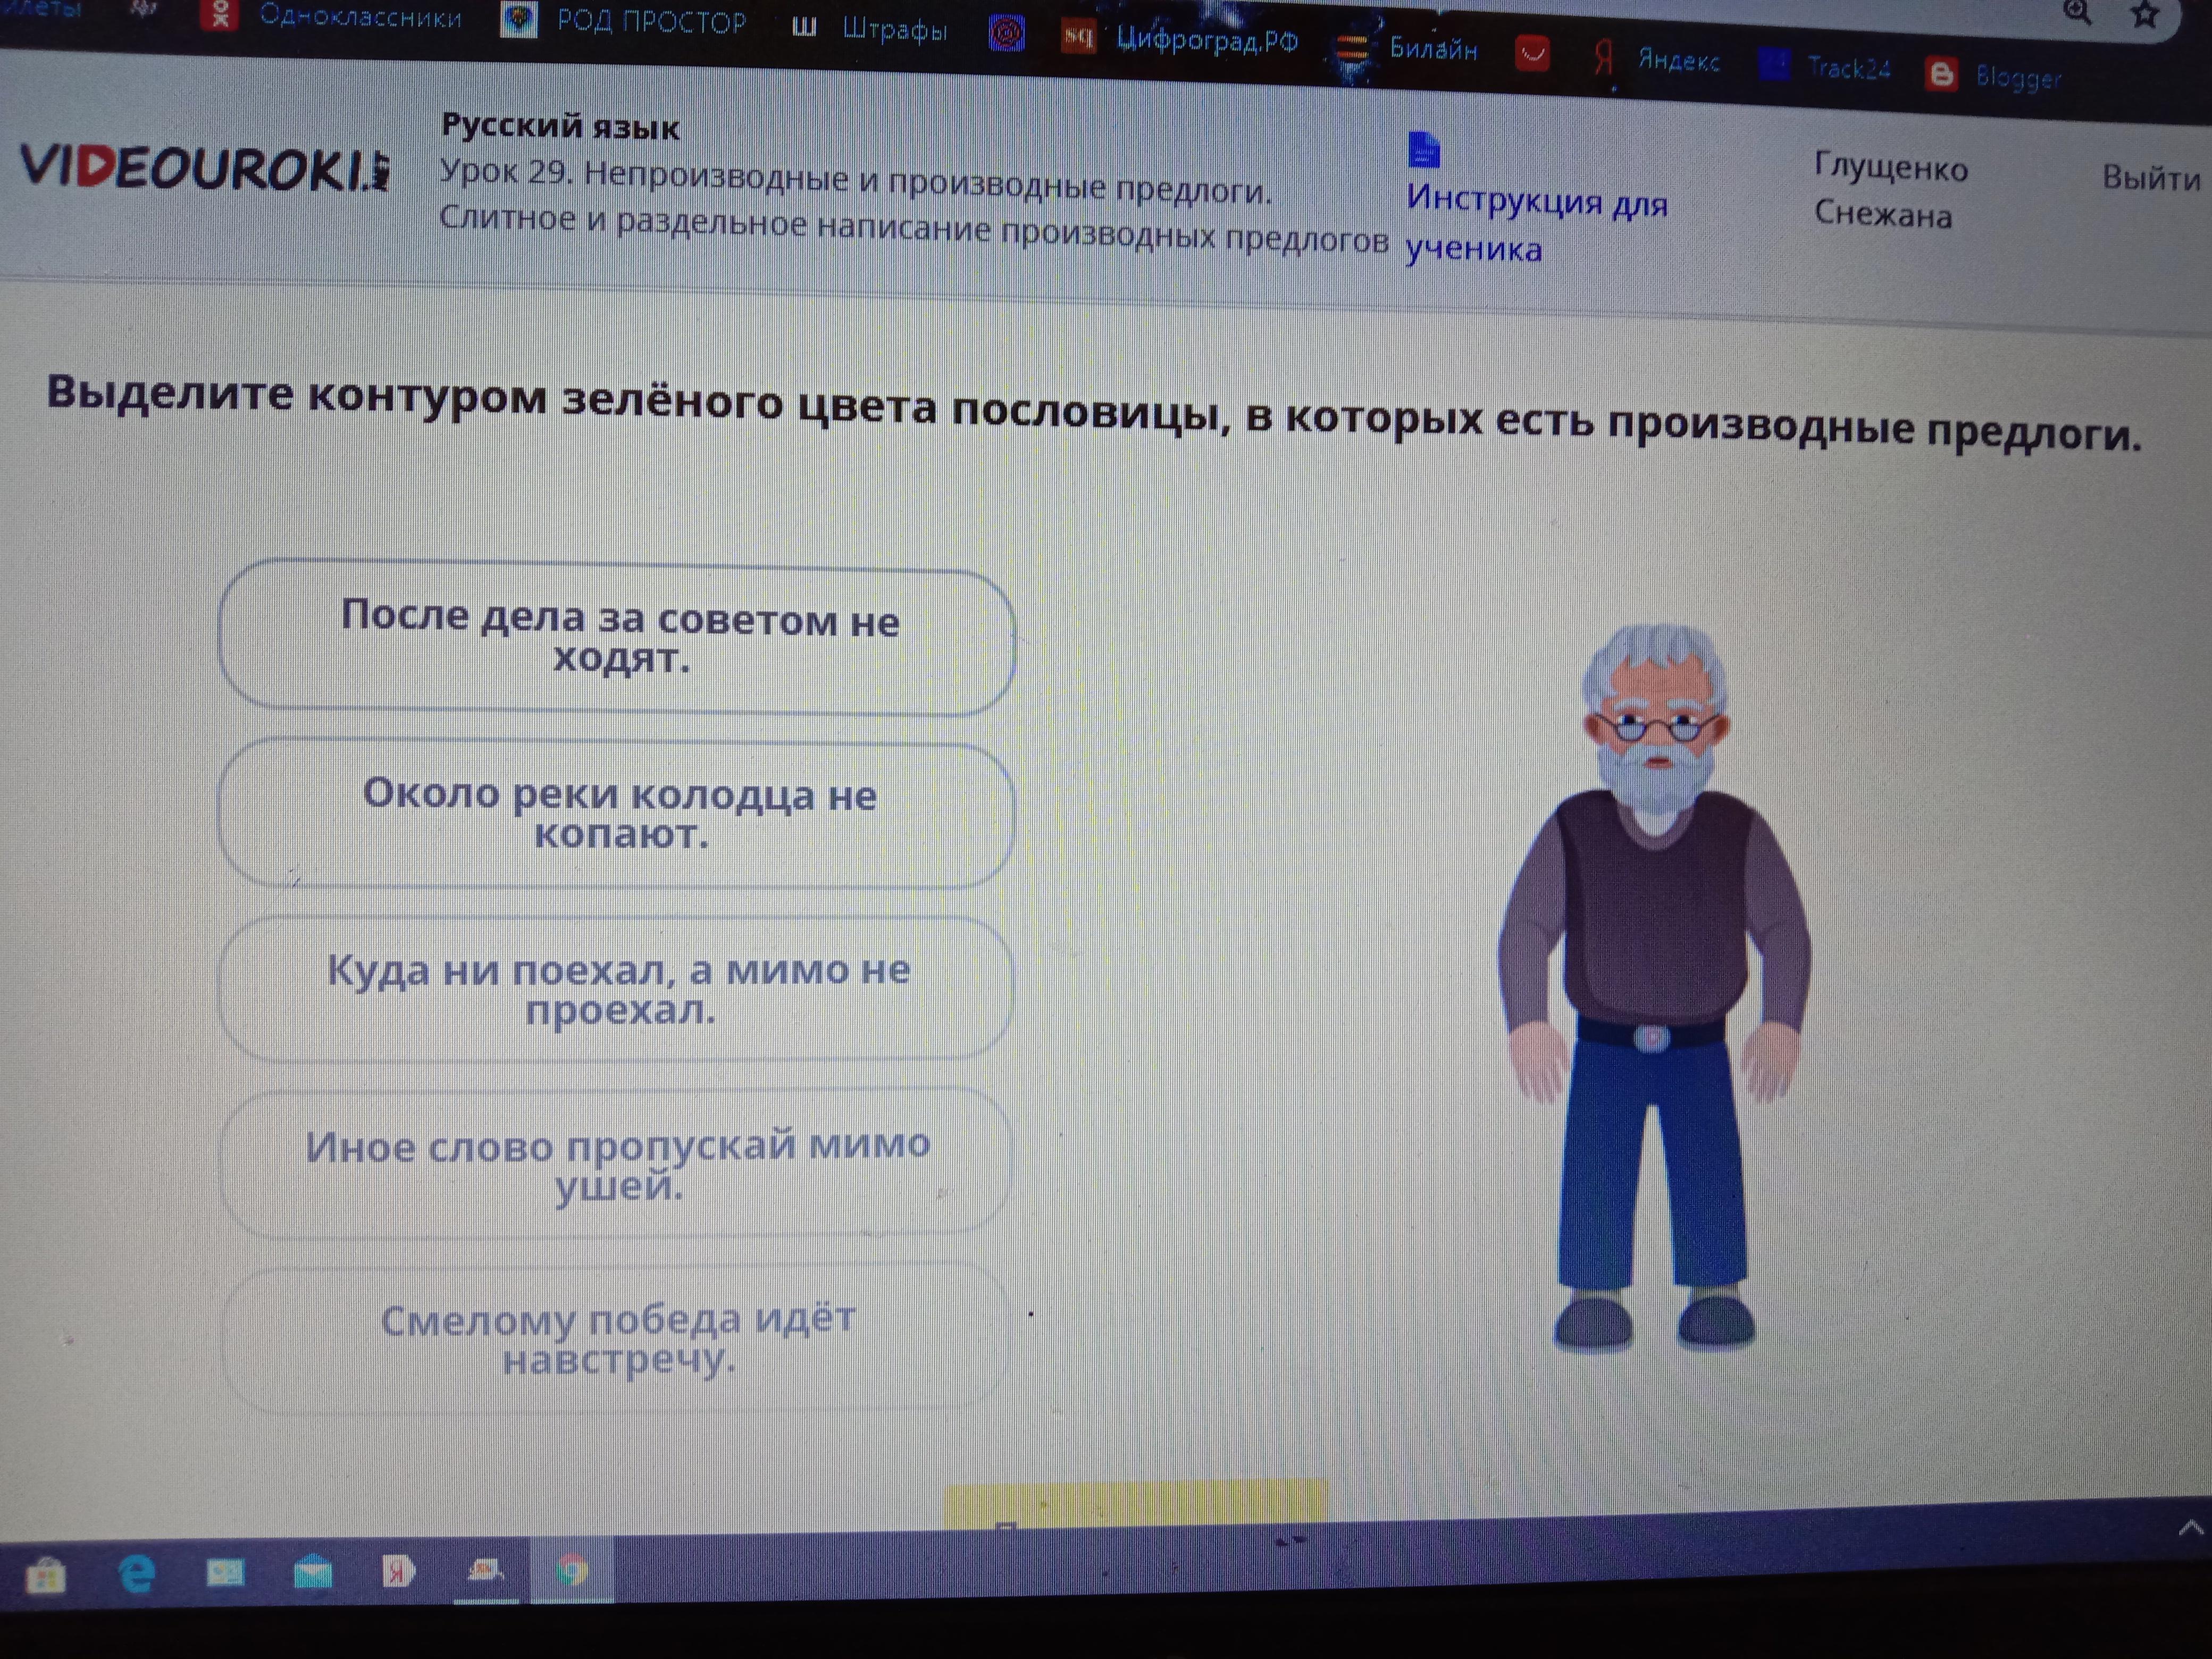Screen dimensions: 2212x1659
Task: Open the Blogger bookmark icon
Action: click(1941, 74)
